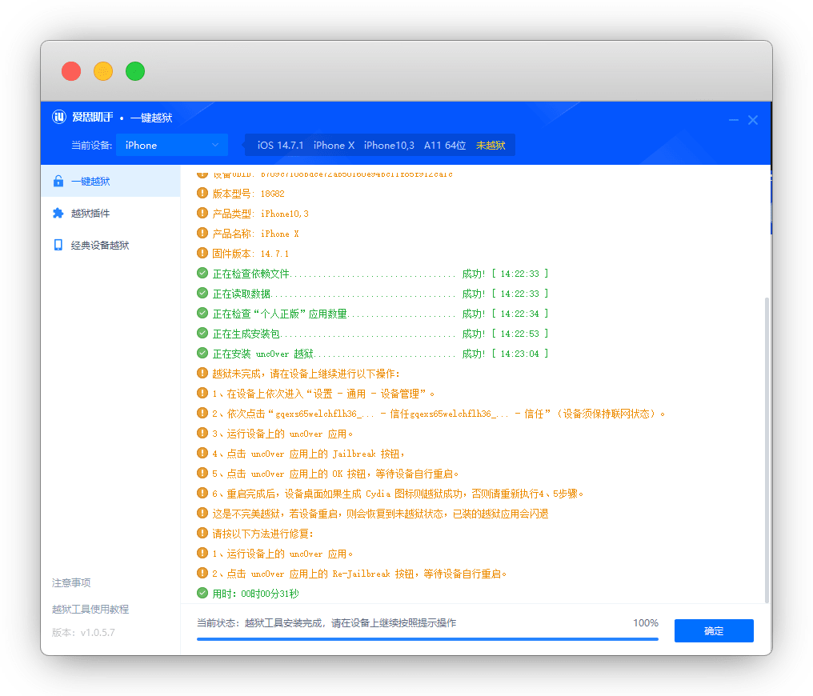Click warning icon beside step 4 Jailbreak 按钮
813x696 pixels.
202,454
